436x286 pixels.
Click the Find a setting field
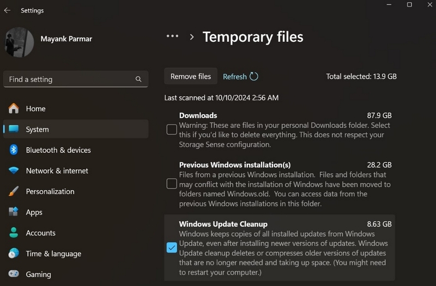tap(76, 79)
